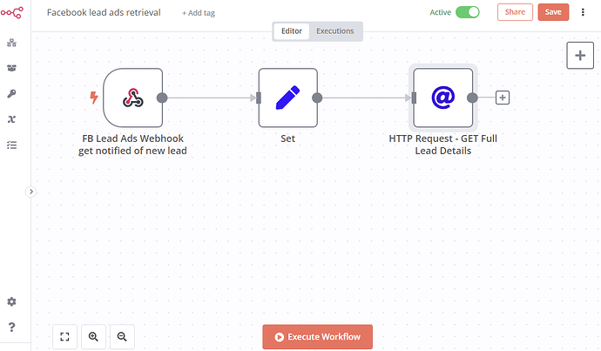Switch to the Executions tab
Screen dimensions: 601x351
334,31
